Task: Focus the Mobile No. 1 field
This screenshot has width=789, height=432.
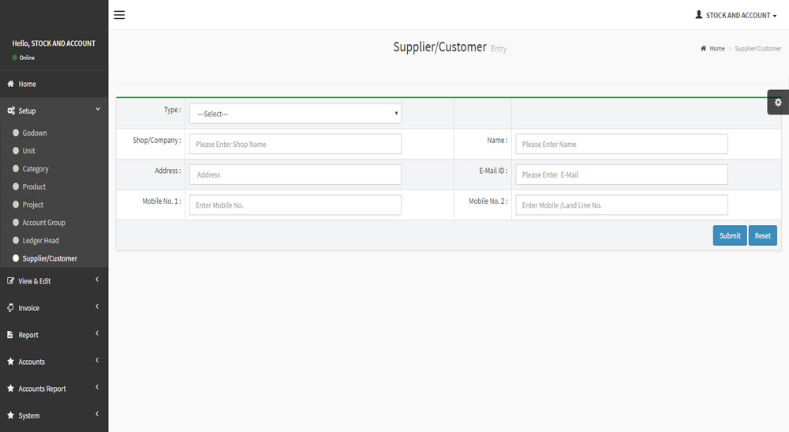Action: pos(295,205)
